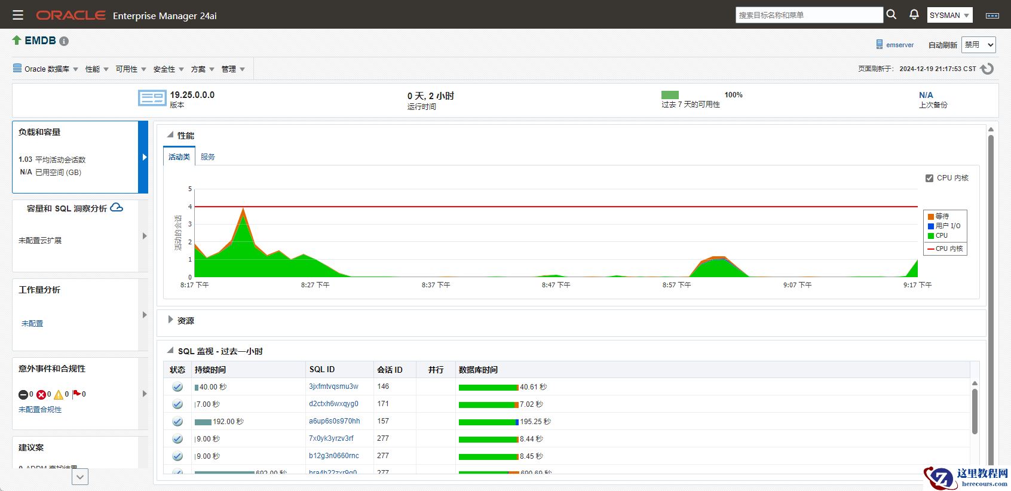Open the 自动刷新 dropdown
Viewport: 1011px width, 491px height.
coord(978,45)
